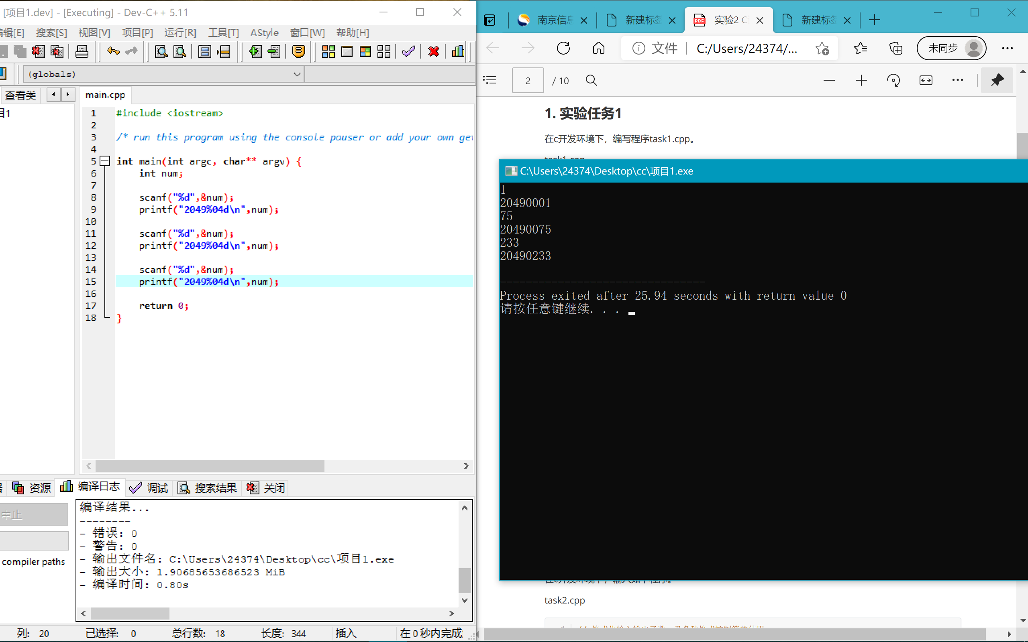This screenshot has width=1028, height=642.
Task: Click the rotate icon in PDF toolbar
Action: [893, 80]
